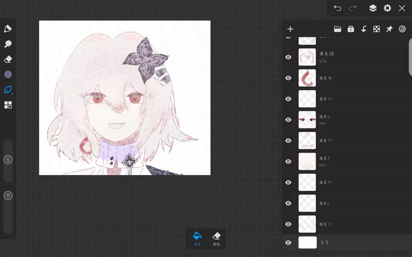Toggle visibility of 图层6

[x=288, y=203]
